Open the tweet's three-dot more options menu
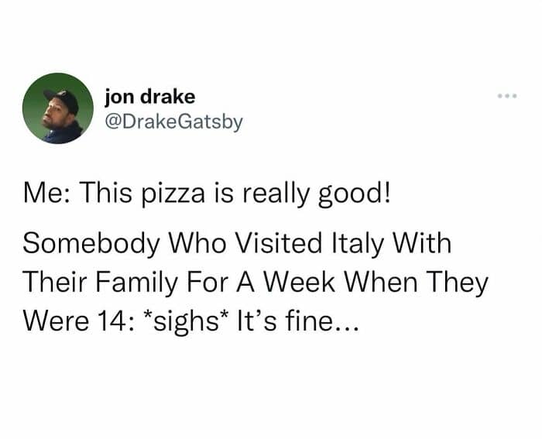Image resolution: width=542 pixels, height=439 pixels. click(x=507, y=98)
